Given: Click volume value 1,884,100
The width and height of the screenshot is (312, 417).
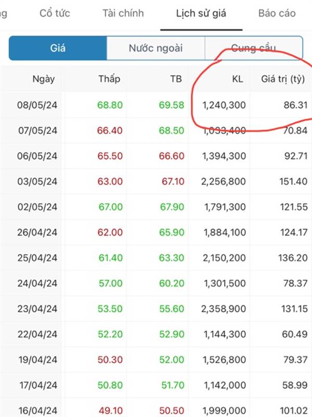Looking at the screenshot, I should click(x=225, y=232).
